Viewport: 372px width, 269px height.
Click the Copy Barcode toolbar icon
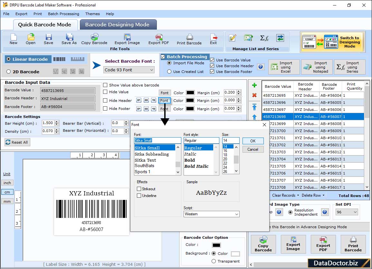(94, 39)
